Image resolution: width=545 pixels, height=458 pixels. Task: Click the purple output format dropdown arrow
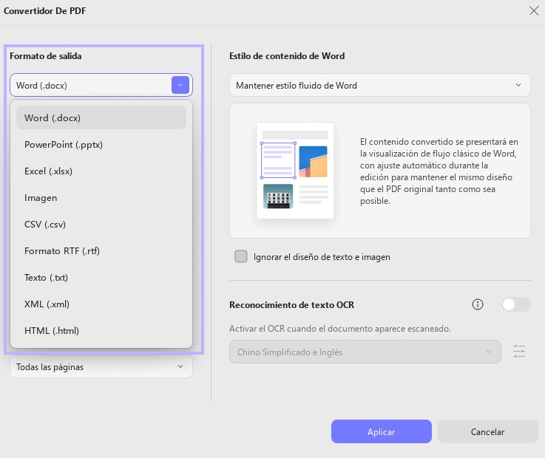coord(180,85)
